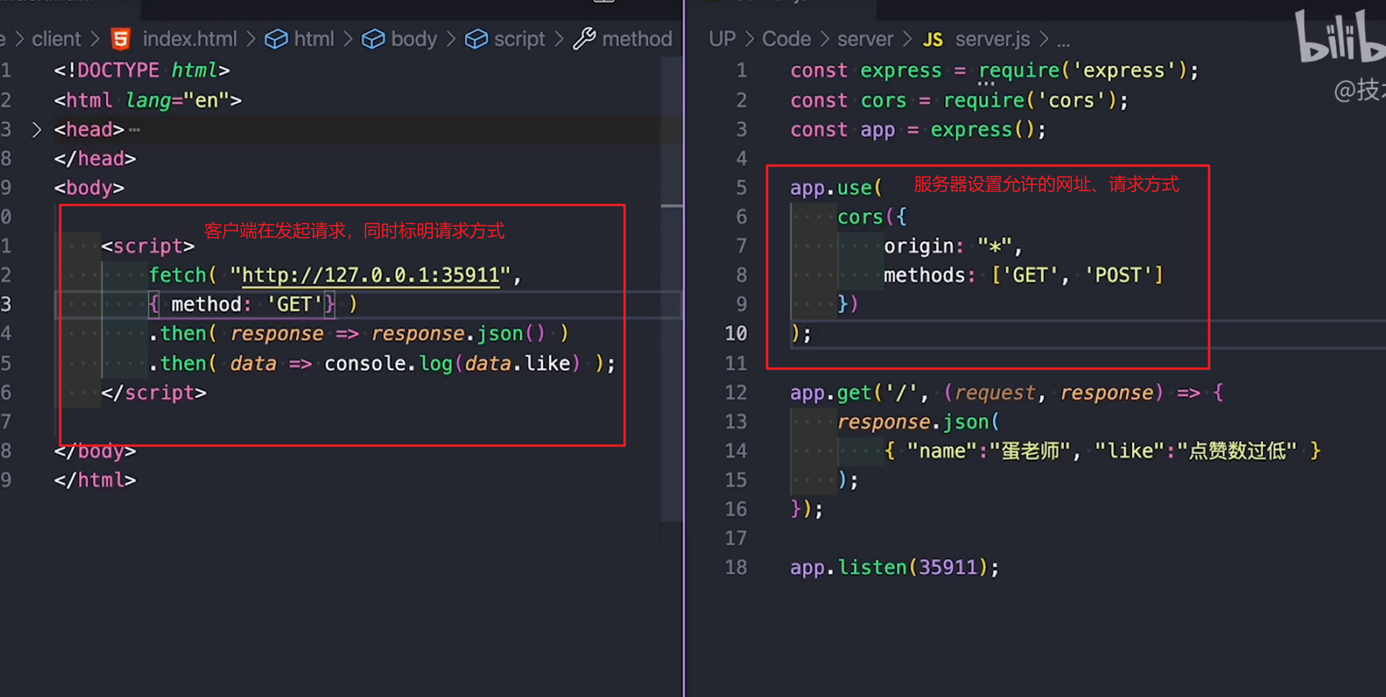The height and width of the screenshot is (697, 1386).
Task: Click the app.get route definition
Action: pos(1006,393)
